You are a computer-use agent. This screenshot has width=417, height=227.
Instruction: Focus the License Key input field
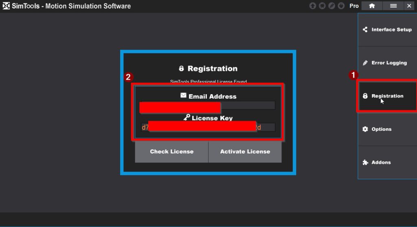pos(207,127)
